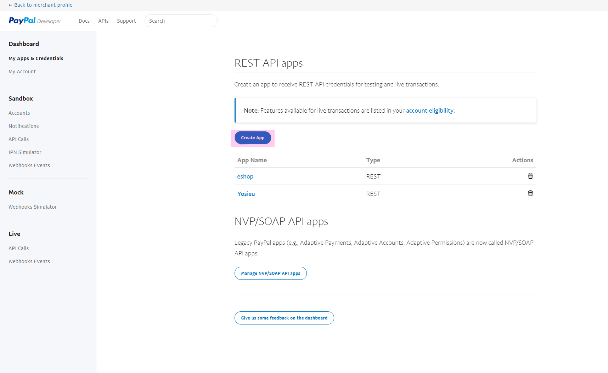608x373 pixels.
Task: Open the Docs menu
Action: click(84, 21)
